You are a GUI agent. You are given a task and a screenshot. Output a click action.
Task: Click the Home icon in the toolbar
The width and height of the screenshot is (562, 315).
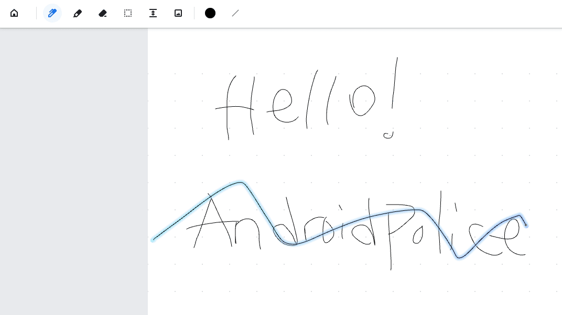point(14,13)
